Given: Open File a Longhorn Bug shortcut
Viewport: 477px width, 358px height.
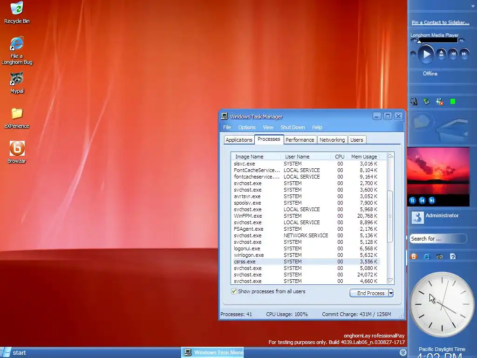Looking at the screenshot, I should [x=17, y=50].
